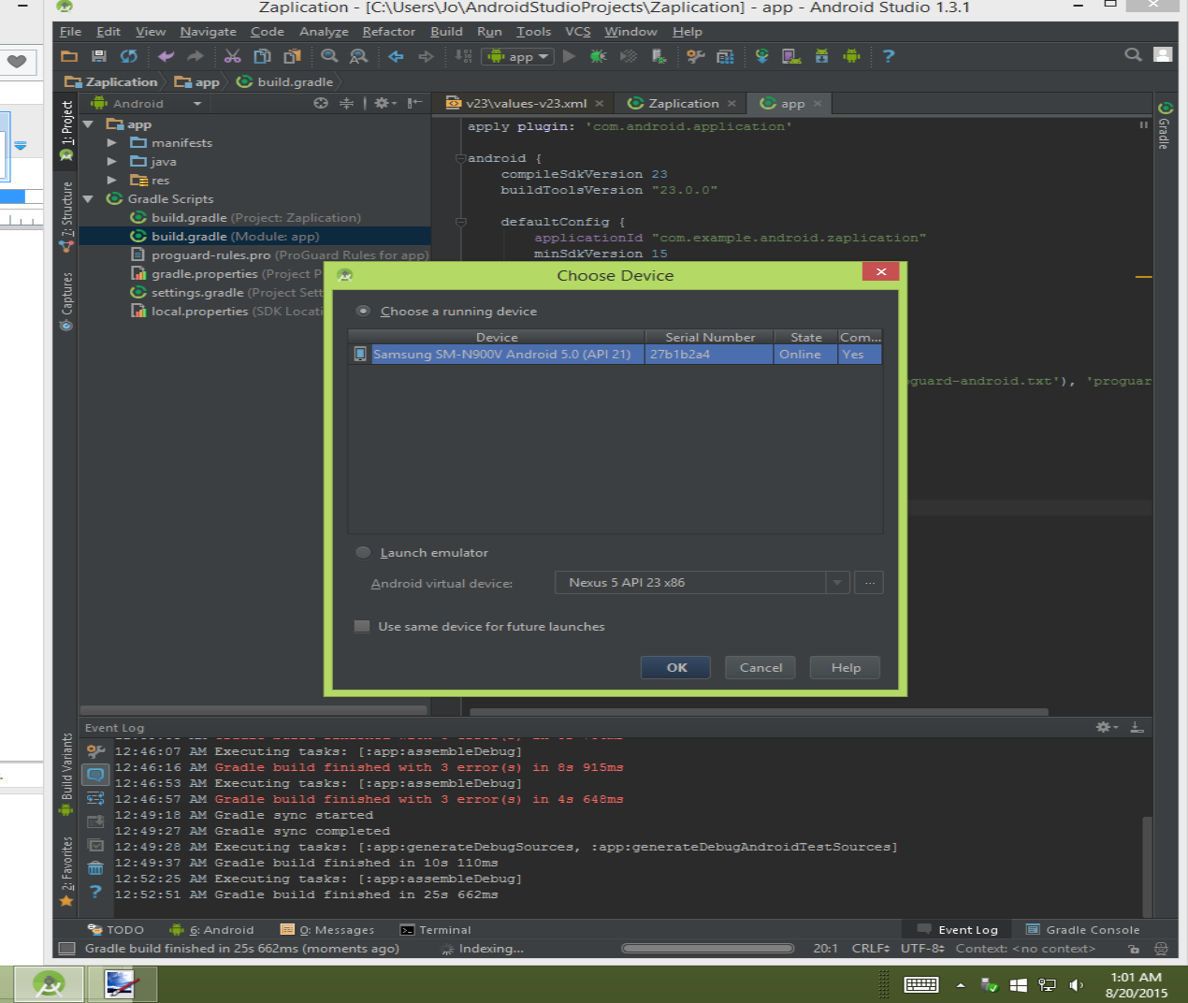Click OK in Choose Device dialog

pyautogui.click(x=675, y=667)
